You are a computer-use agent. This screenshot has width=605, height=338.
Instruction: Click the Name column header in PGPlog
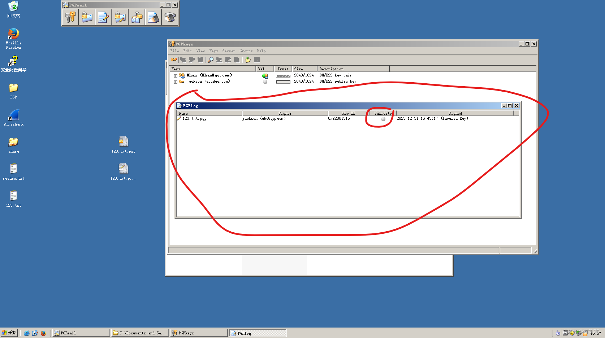pyautogui.click(x=209, y=113)
